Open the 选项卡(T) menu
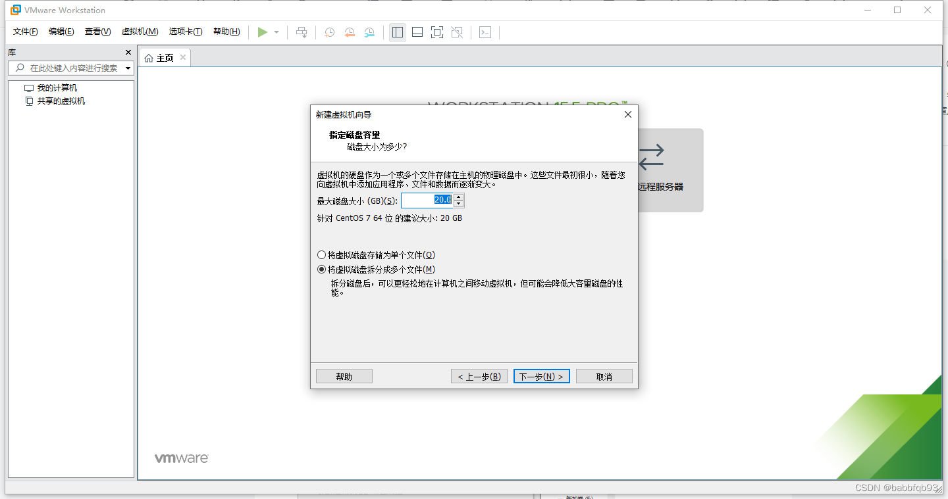This screenshot has width=948, height=499. pyautogui.click(x=186, y=32)
